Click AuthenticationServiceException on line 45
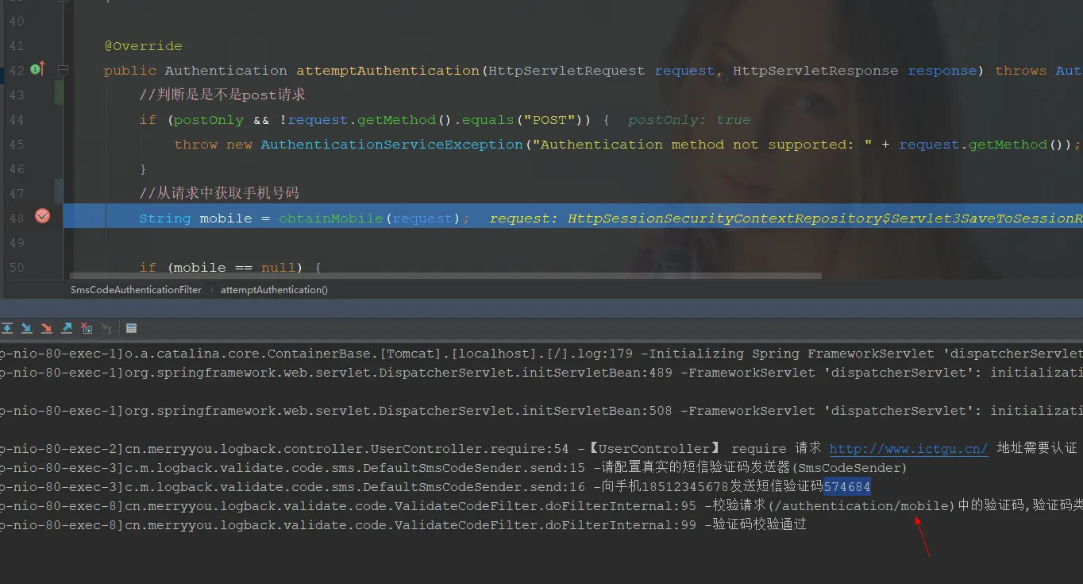The width and height of the screenshot is (1083, 584). (392, 145)
